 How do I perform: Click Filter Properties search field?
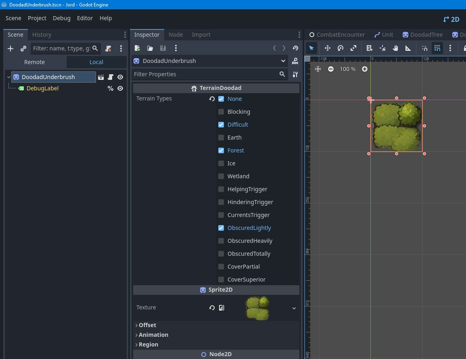[x=209, y=74]
